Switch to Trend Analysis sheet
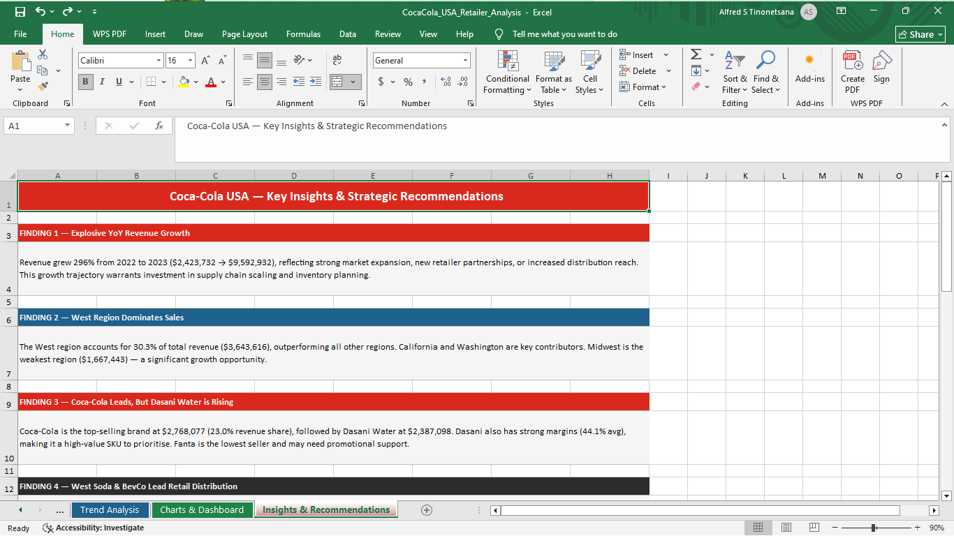 [110, 510]
